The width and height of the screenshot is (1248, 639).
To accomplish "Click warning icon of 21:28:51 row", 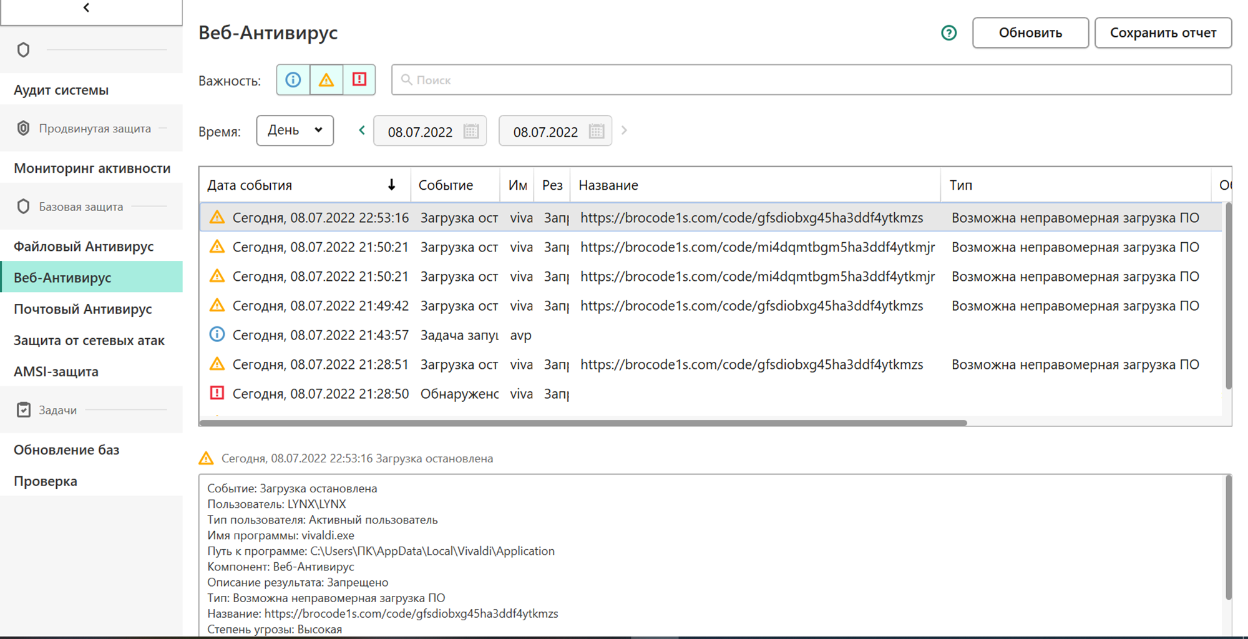I will point(217,364).
